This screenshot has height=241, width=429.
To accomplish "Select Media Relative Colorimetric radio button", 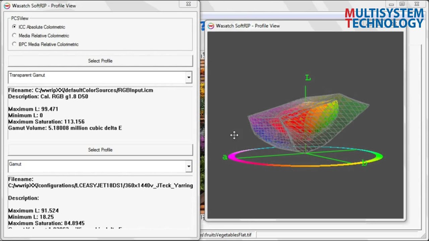I will pyautogui.click(x=14, y=35).
